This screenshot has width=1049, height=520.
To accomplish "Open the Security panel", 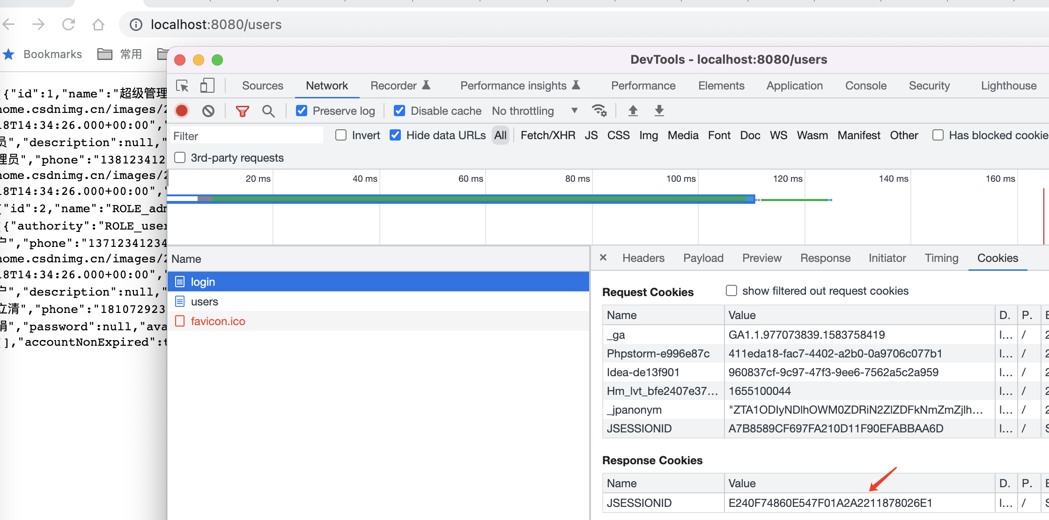I will coord(929,86).
